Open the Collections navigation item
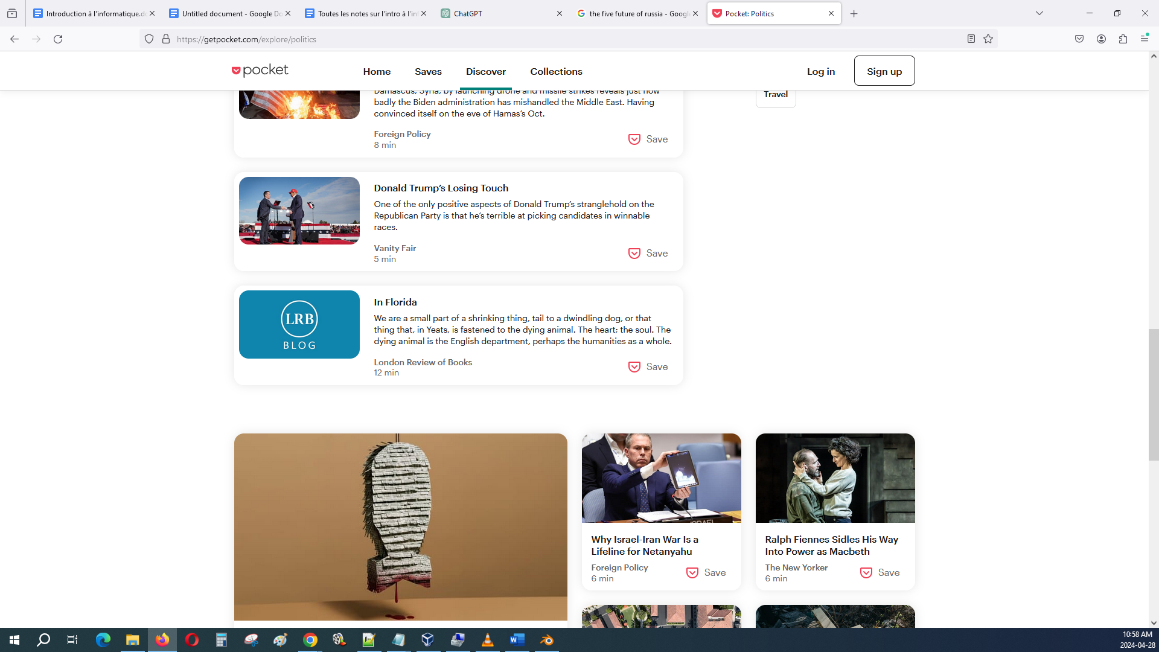 click(556, 71)
